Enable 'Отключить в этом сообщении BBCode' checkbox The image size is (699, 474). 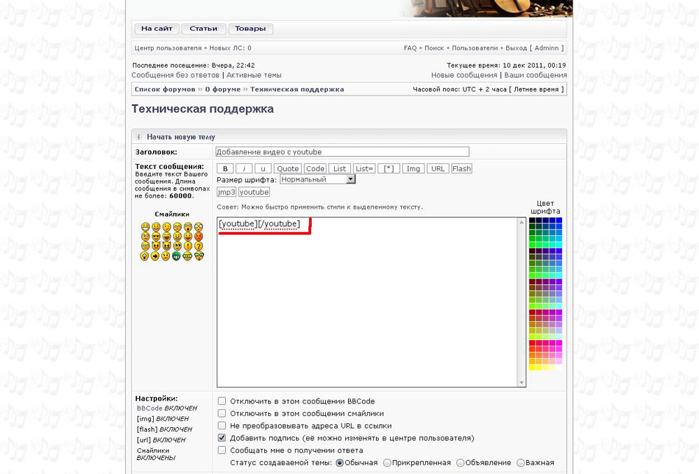click(222, 401)
